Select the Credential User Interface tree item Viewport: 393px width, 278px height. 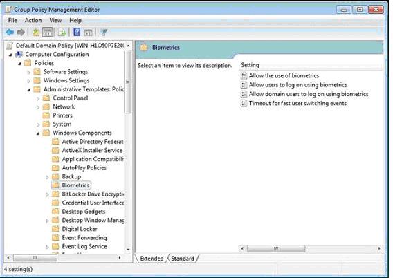pos(93,203)
